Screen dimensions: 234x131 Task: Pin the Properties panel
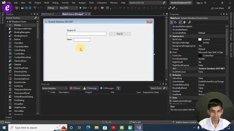point(224,14)
